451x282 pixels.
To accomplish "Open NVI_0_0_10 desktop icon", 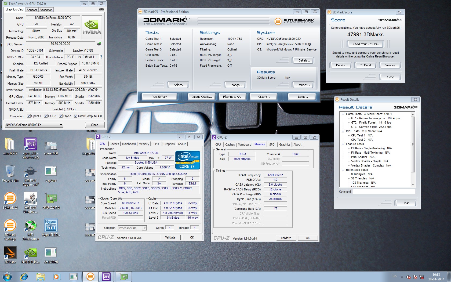I will [31, 255].
